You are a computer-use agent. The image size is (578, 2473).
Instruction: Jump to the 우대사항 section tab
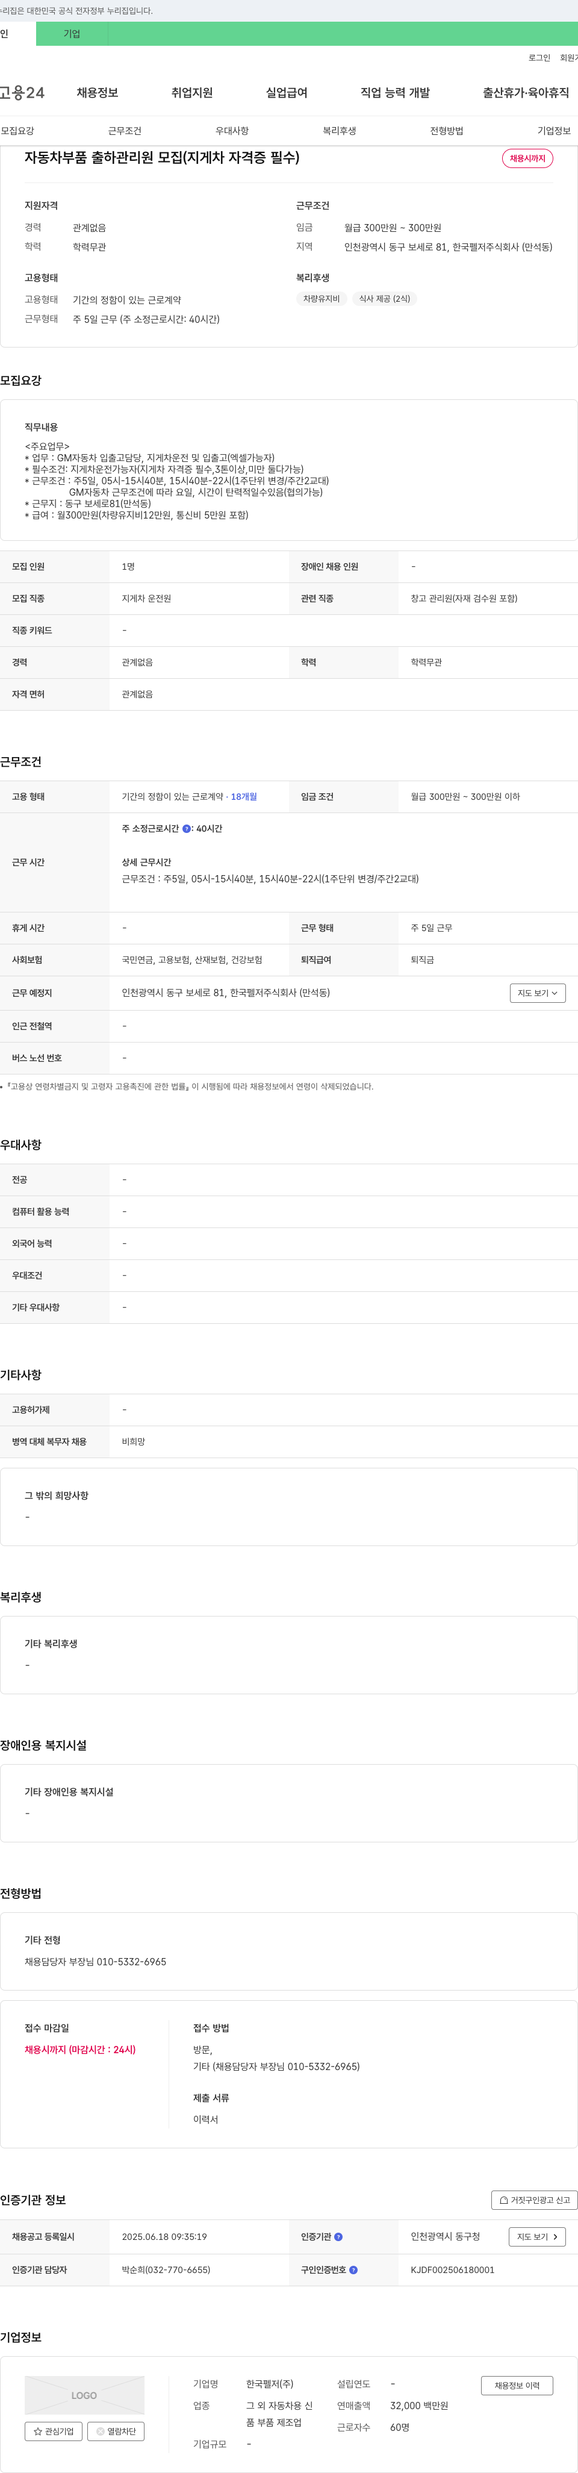[x=231, y=131]
